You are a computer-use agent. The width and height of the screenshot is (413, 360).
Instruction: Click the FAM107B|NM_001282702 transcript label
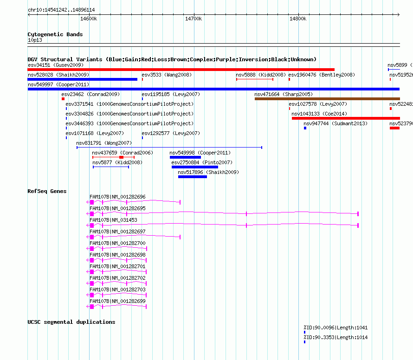click(117, 278)
